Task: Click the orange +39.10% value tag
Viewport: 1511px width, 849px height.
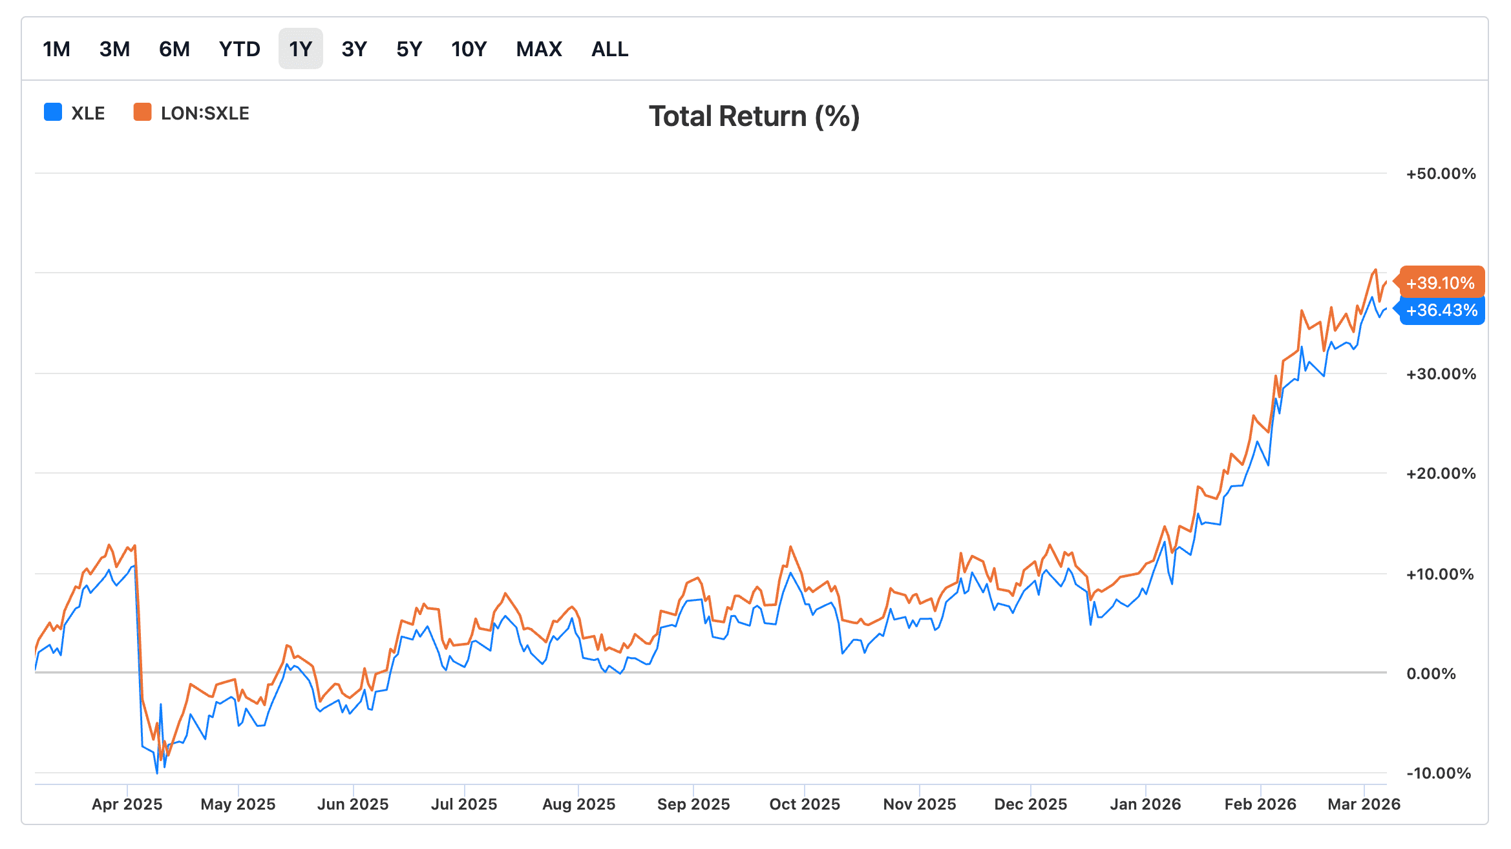Action: [1441, 283]
